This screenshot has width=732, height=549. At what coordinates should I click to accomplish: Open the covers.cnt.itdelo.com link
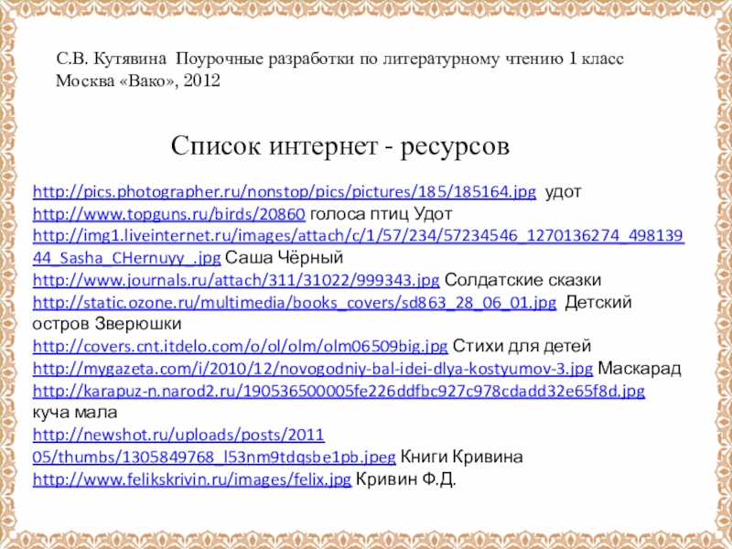240,346
